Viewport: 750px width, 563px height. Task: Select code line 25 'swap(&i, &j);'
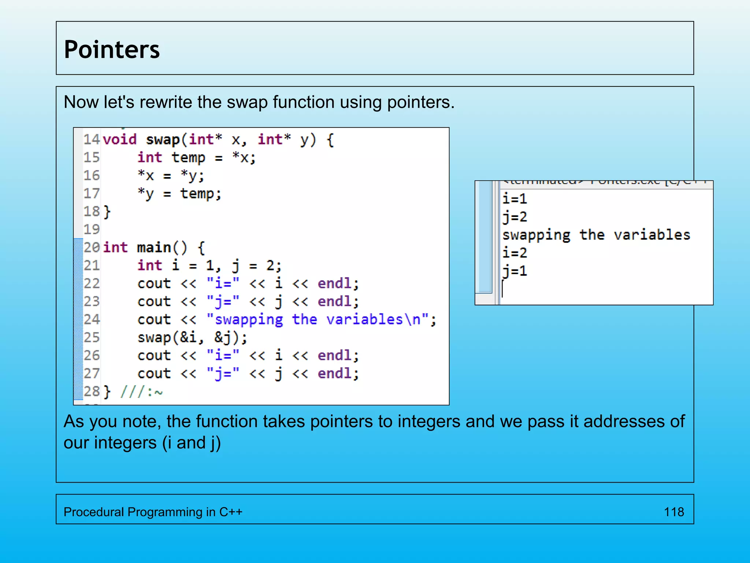[193, 337]
